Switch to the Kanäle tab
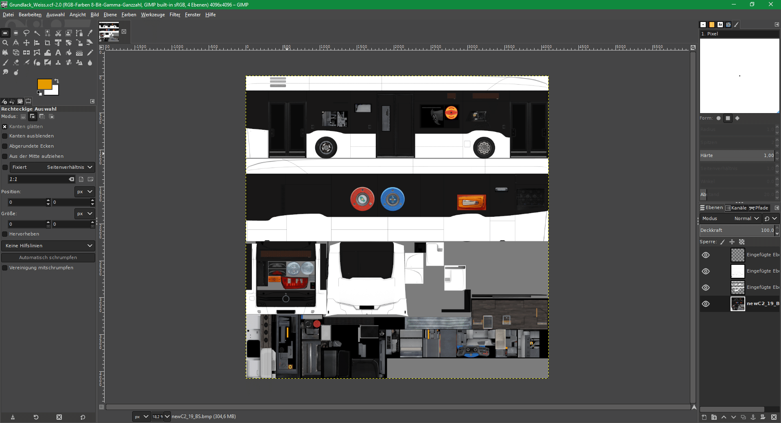781x423 pixels. point(736,208)
